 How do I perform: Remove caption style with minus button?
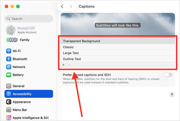coord(70,65)
